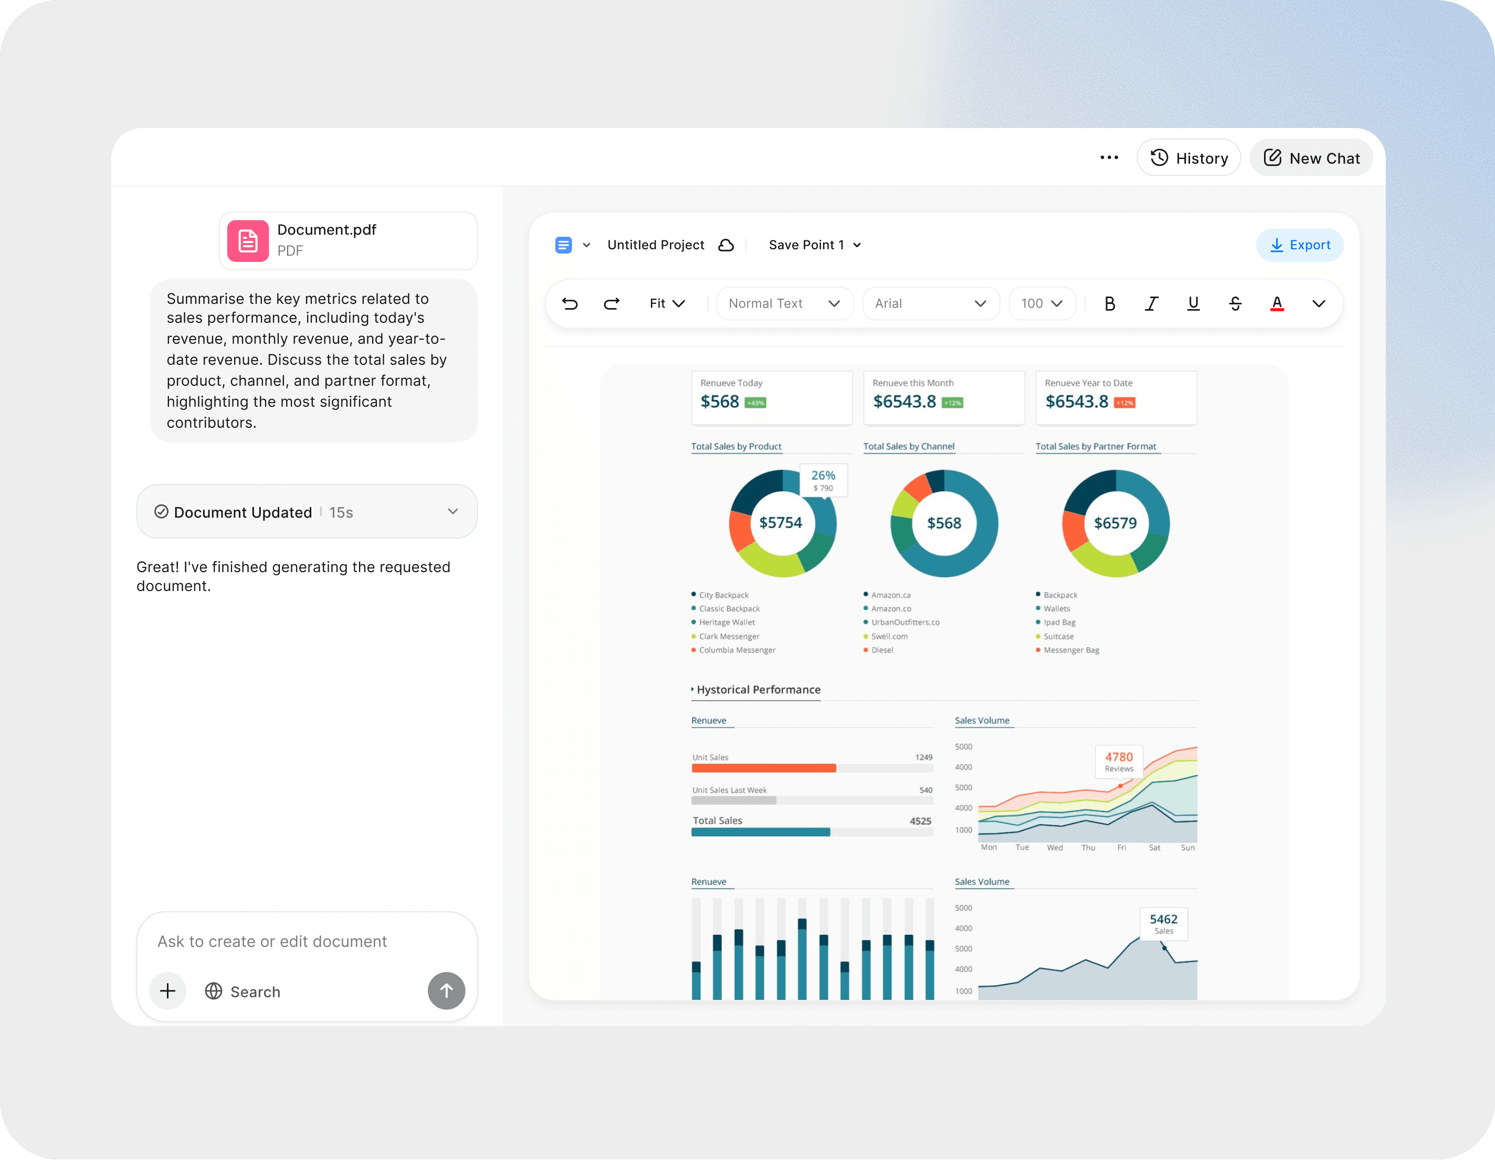Enable the Search toggle in chat input

click(x=243, y=991)
